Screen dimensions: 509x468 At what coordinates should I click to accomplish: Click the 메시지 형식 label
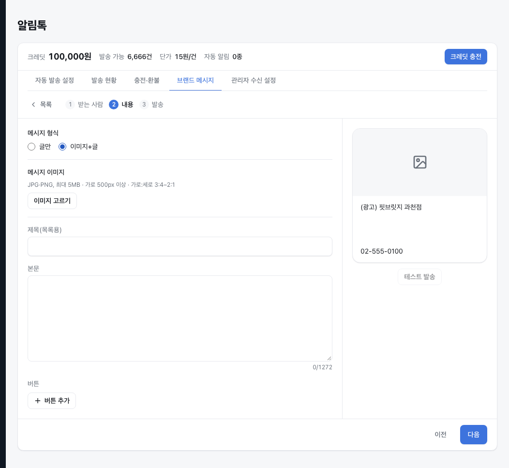(43, 133)
